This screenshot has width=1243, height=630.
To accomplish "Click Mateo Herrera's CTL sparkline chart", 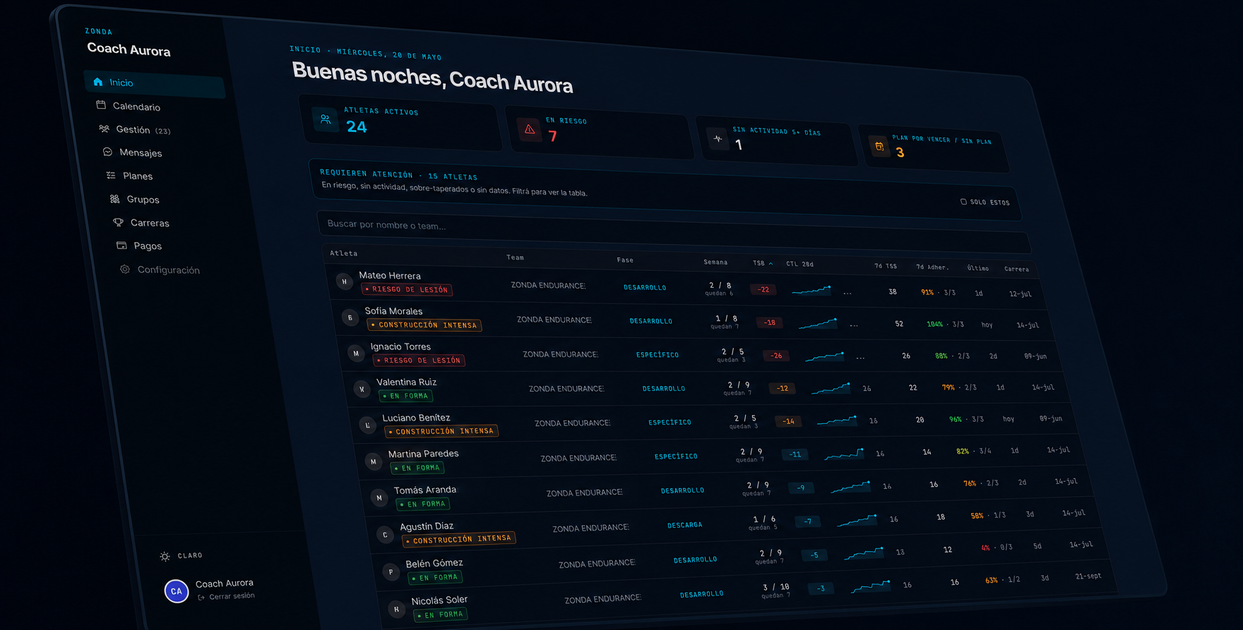I will [x=811, y=289].
